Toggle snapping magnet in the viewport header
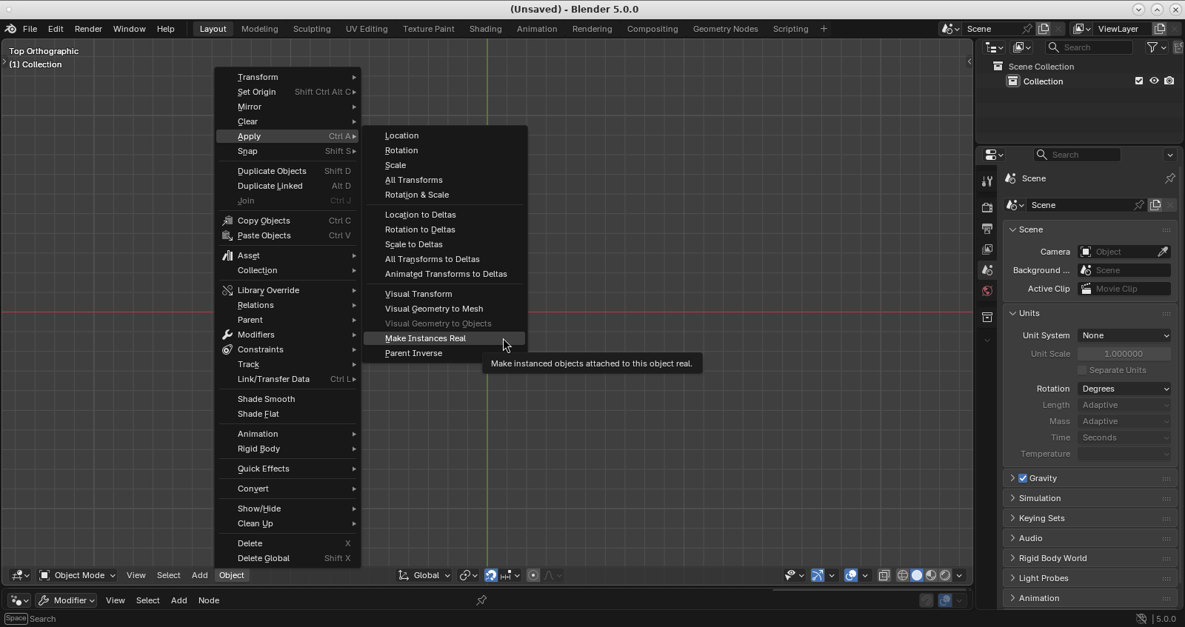The image size is (1185, 627). click(490, 575)
